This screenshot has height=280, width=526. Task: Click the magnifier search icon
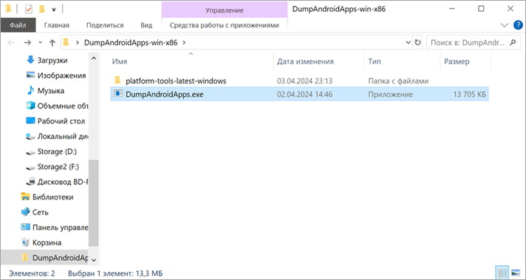[x=513, y=43]
